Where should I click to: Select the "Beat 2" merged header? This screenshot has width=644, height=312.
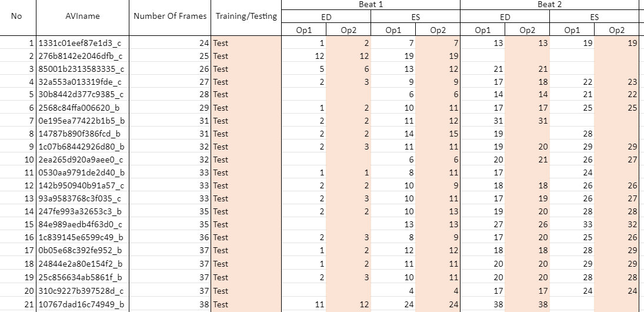click(549, 4)
